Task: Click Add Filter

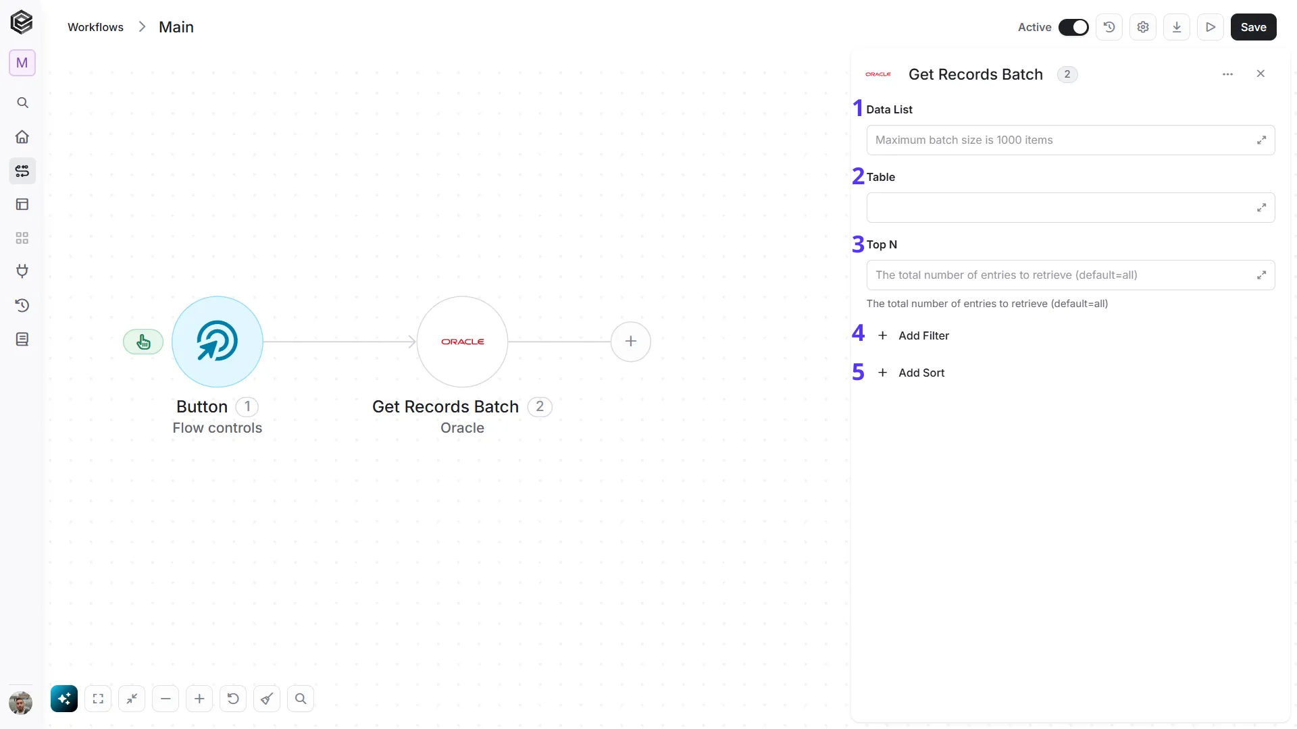Action: [x=913, y=335]
